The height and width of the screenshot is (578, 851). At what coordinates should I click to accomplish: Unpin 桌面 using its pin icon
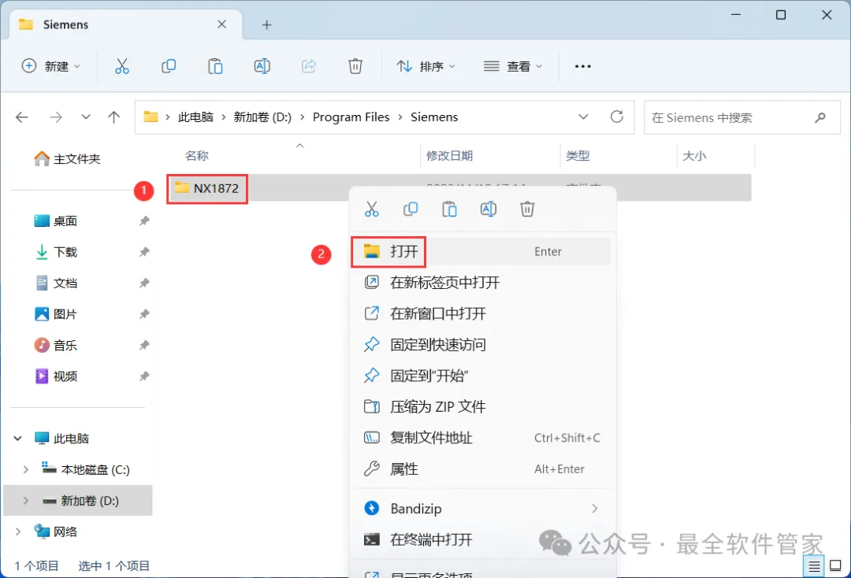pyautogui.click(x=144, y=220)
